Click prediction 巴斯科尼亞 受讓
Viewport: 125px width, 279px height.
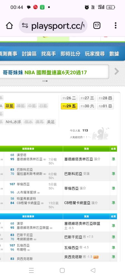pyautogui.click(x=77, y=174)
